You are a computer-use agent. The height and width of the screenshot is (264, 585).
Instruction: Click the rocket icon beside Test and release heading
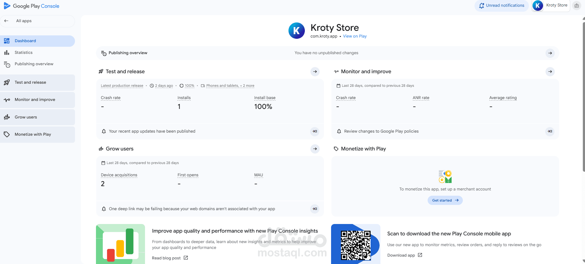pyautogui.click(x=101, y=72)
